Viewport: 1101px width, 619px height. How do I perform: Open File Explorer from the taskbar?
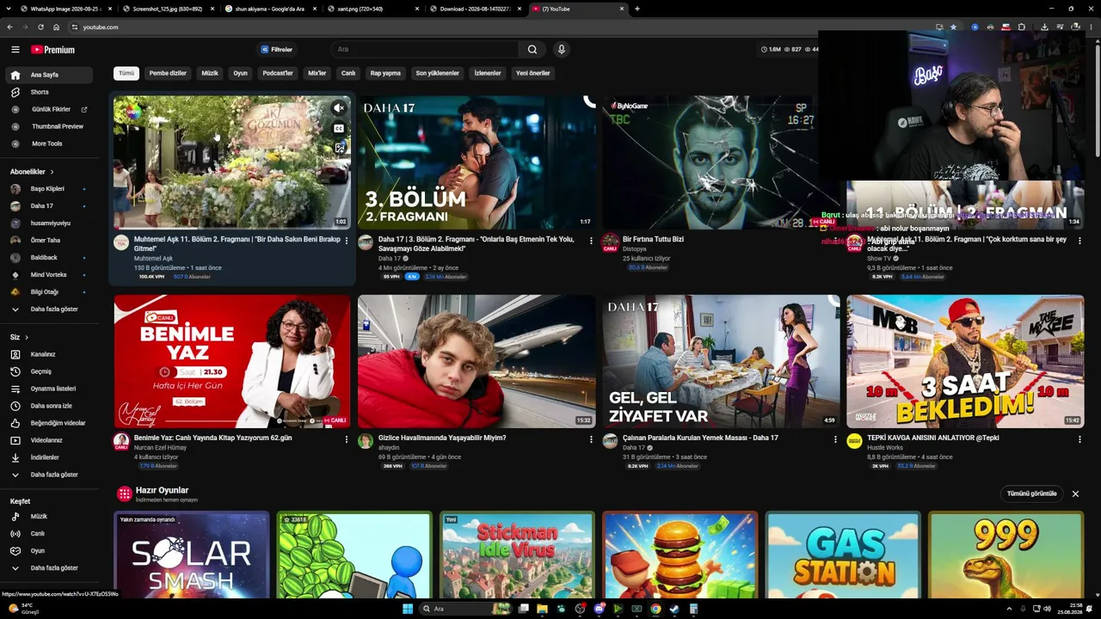click(x=542, y=609)
